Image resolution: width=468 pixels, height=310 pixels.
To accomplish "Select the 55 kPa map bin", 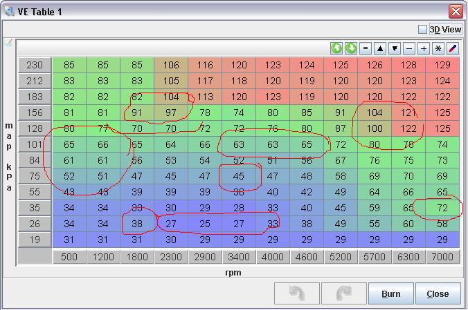I will click(x=35, y=192).
